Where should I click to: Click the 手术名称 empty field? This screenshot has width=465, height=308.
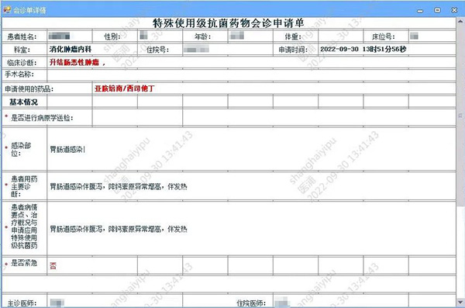click(251, 74)
